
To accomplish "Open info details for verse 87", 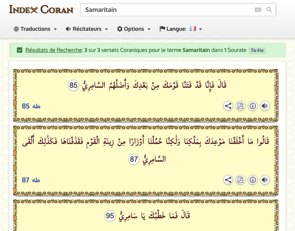I will (x=253, y=179).
